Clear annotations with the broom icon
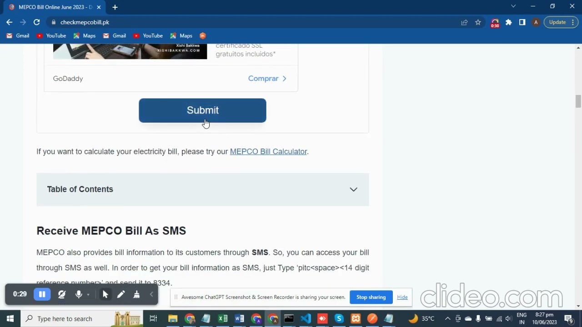Image resolution: width=582 pixels, height=327 pixels. tap(136, 294)
